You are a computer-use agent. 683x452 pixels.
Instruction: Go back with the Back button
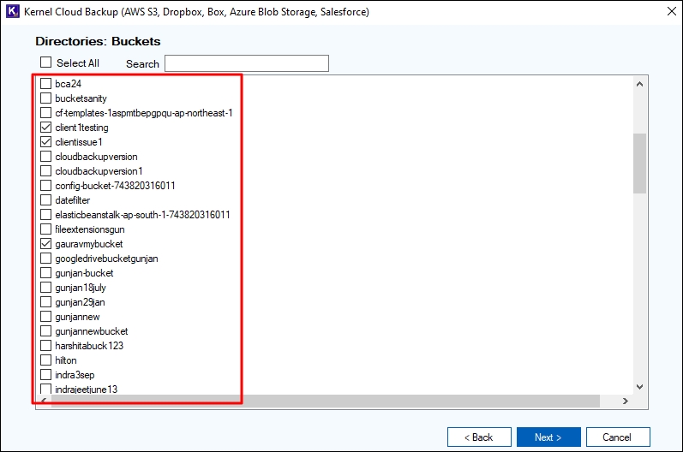point(479,437)
